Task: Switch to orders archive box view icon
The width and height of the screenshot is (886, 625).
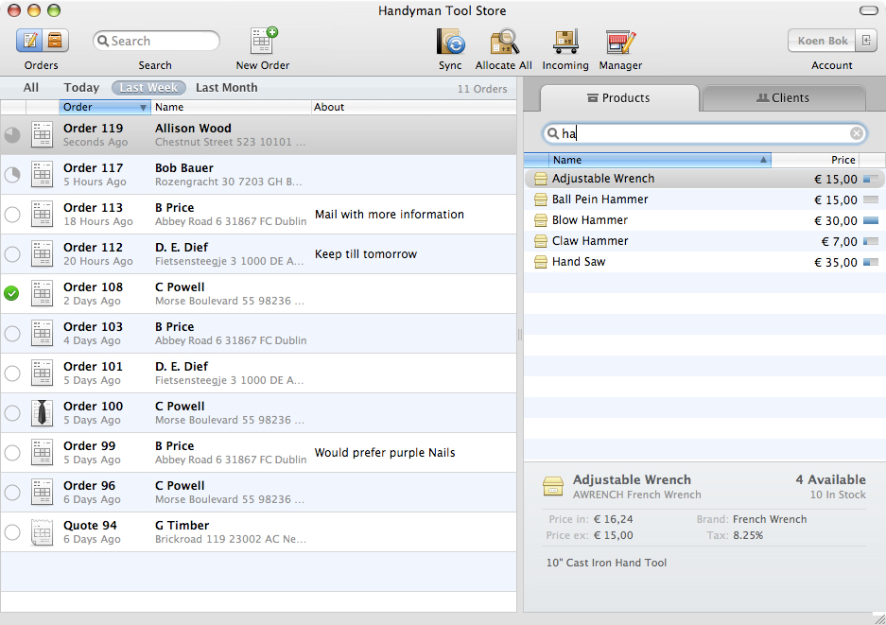Action: 55,41
